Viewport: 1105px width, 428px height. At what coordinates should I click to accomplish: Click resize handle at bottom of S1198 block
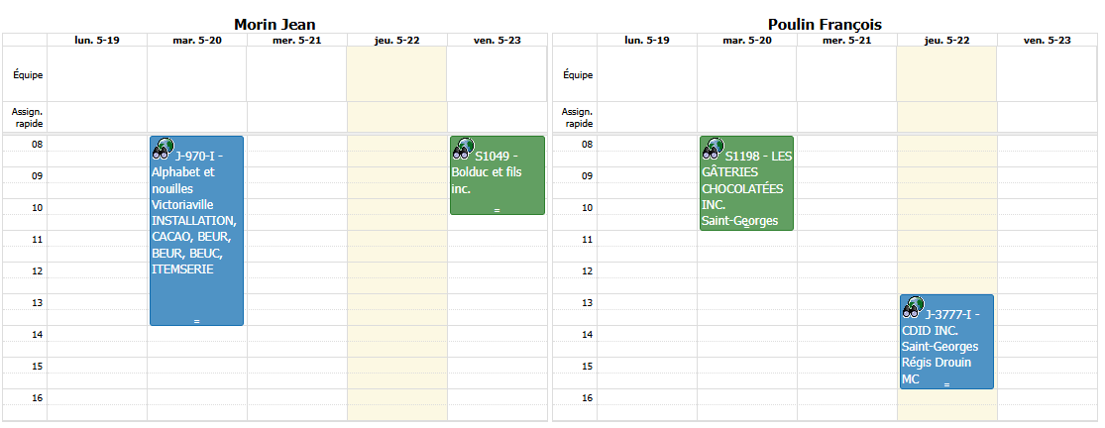[747, 226]
